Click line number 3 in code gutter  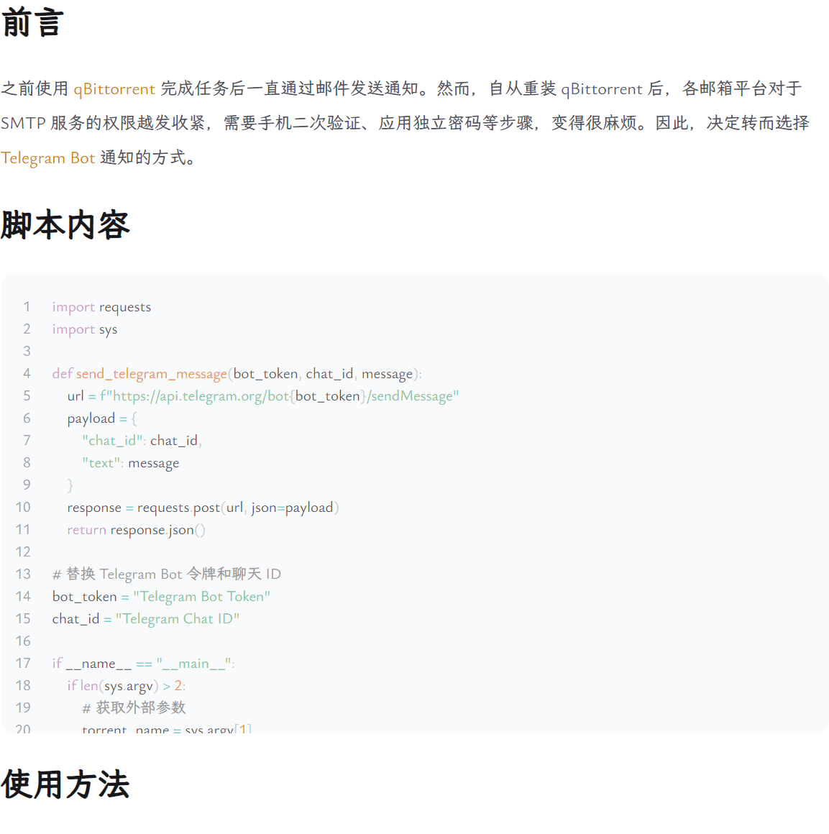[27, 351]
